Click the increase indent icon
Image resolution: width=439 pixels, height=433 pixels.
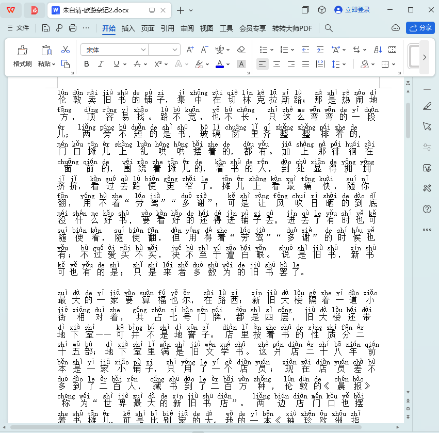[320, 50]
